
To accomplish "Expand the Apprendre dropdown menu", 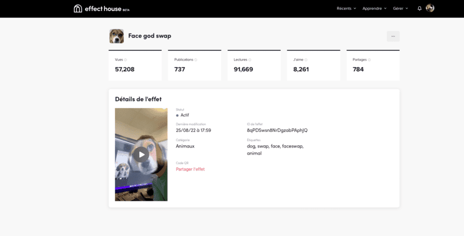I will 374,9.
